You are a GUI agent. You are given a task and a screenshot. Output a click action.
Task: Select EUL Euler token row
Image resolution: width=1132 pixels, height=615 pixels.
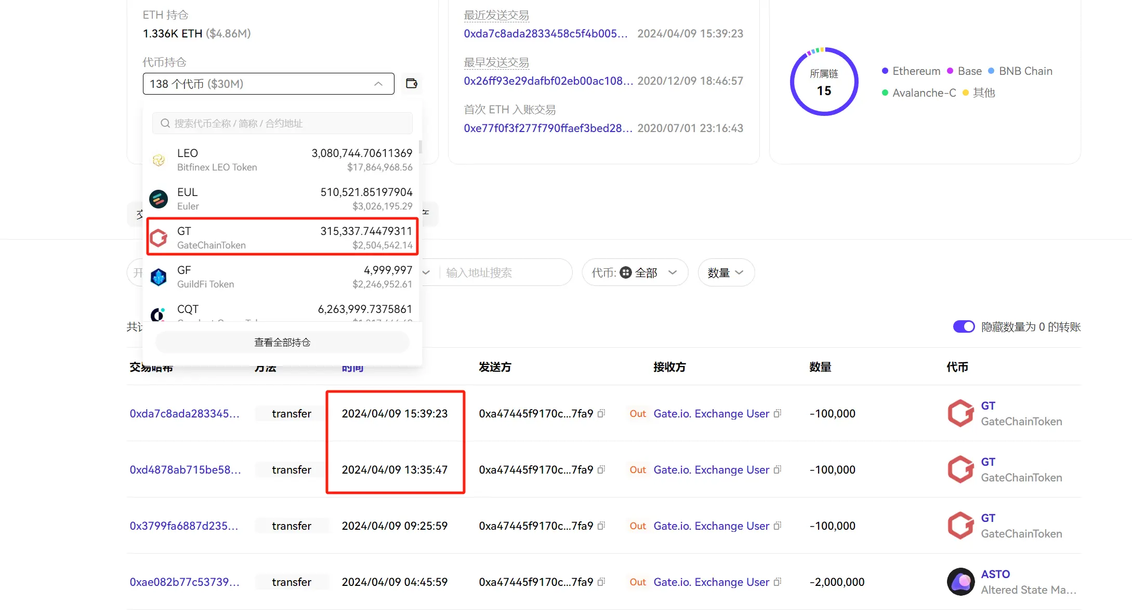pos(281,199)
